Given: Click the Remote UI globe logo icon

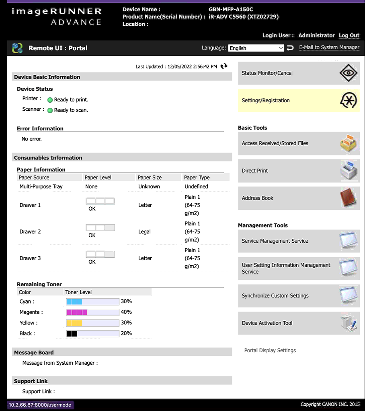Looking at the screenshot, I should [x=17, y=48].
